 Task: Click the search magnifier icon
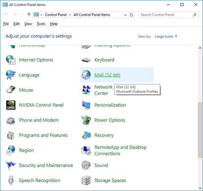(x=195, y=15)
